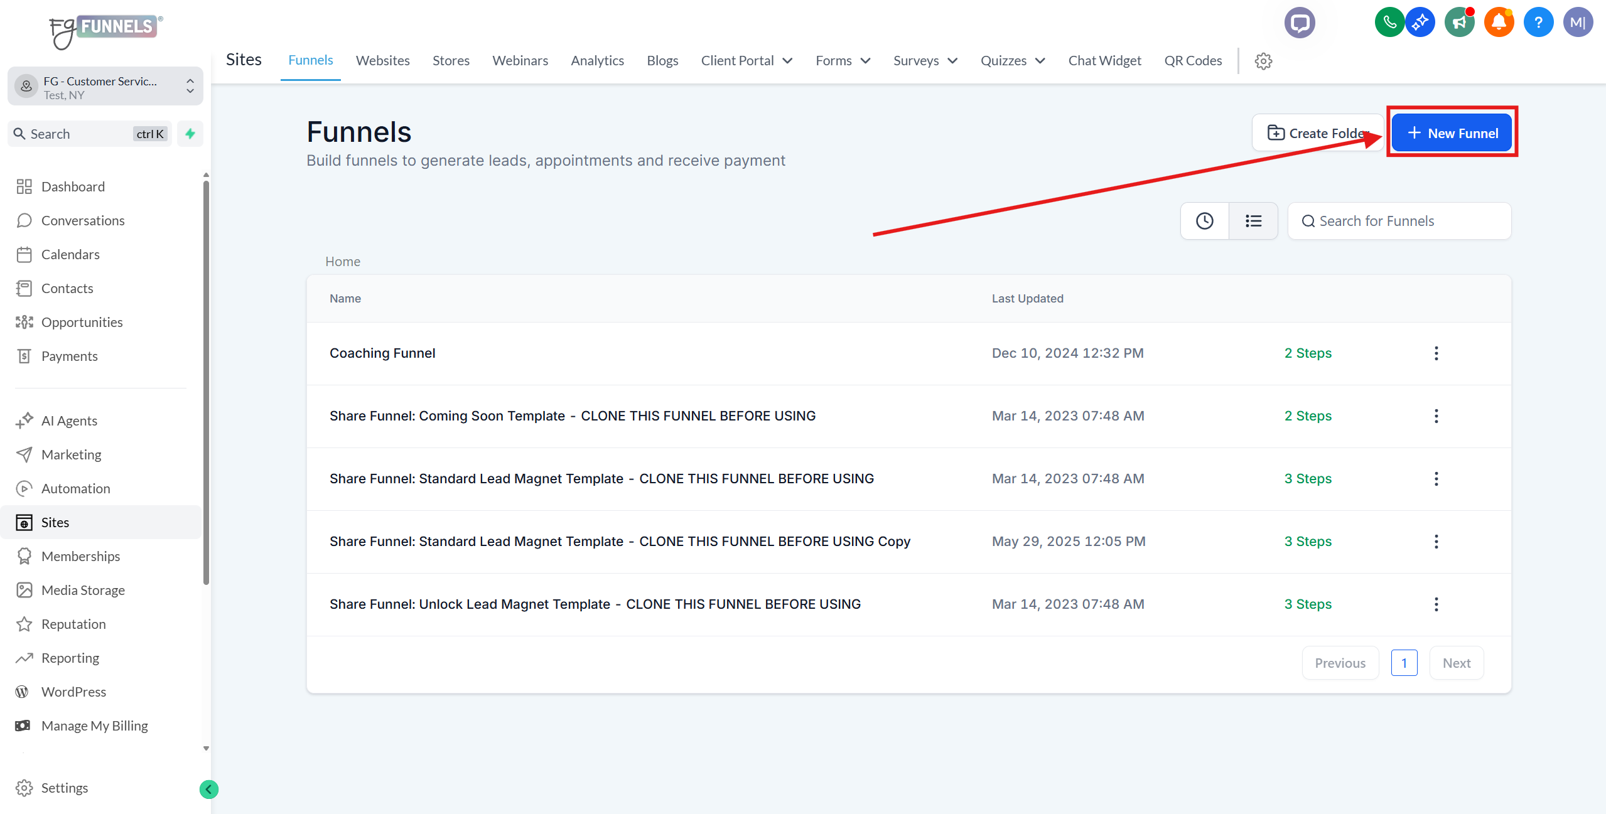1606x814 pixels.
Task: Click the Sites settings gear icon
Action: click(1263, 61)
